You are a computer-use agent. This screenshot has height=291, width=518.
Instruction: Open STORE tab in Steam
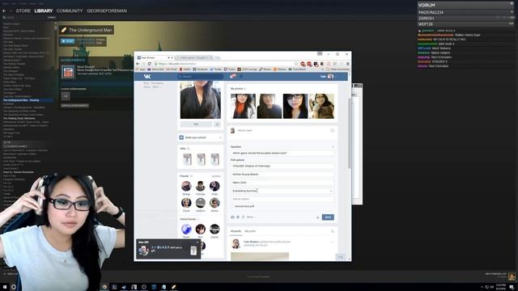[x=23, y=11]
